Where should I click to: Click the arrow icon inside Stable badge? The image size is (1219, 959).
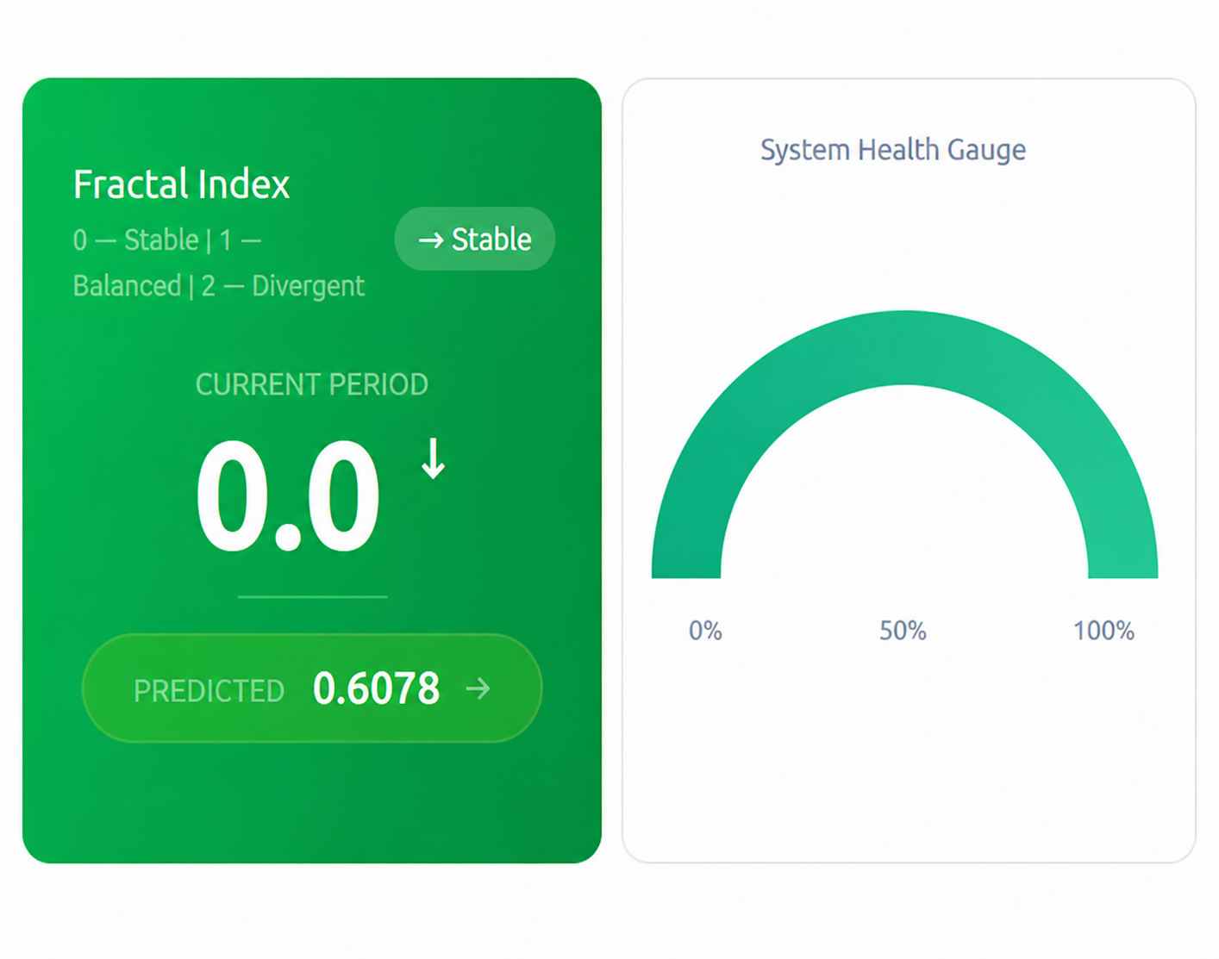(x=431, y=240)
